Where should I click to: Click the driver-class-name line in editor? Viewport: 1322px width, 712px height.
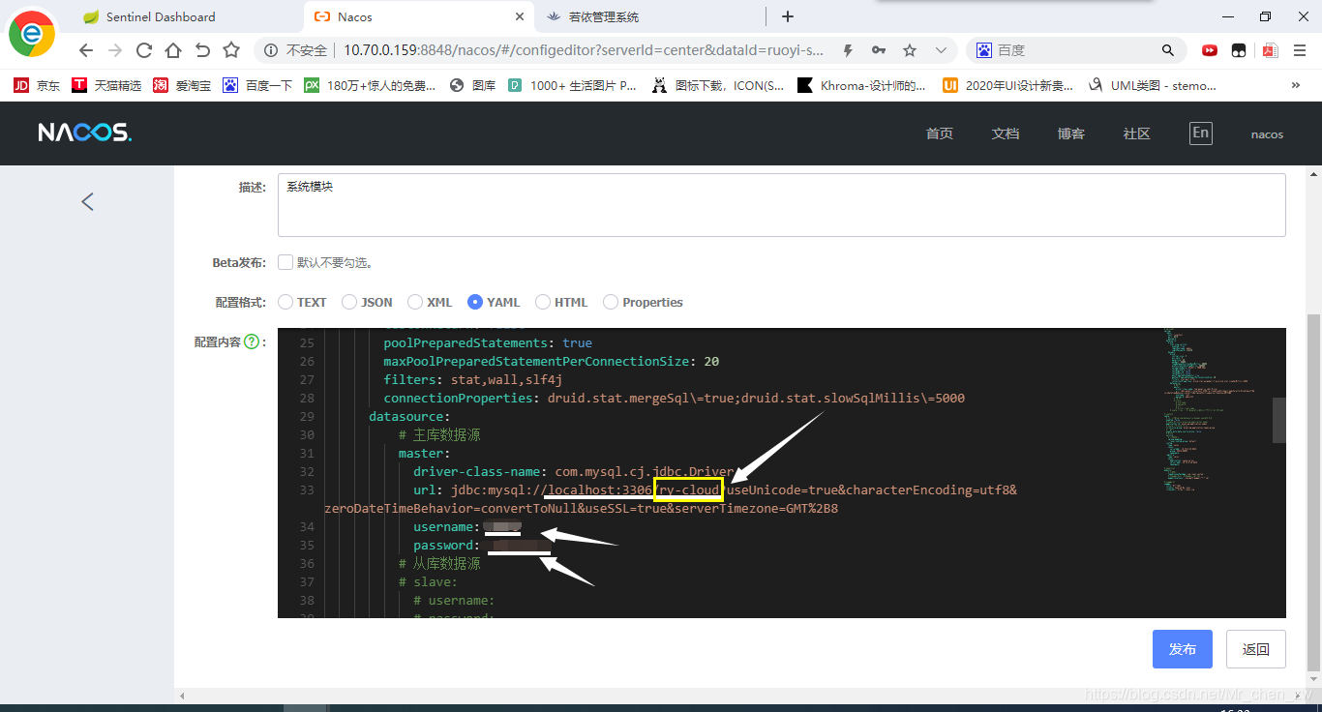[x=574, y=471]
